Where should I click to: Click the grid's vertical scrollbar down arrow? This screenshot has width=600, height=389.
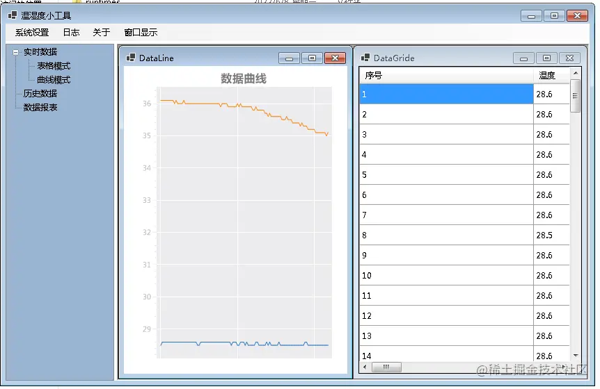[576, 356]
